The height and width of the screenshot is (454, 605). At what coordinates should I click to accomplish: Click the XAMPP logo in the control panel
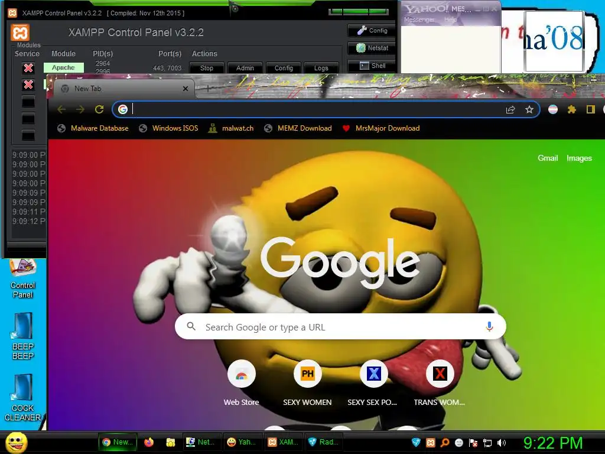pyautogui.click(x=20, y=33)
